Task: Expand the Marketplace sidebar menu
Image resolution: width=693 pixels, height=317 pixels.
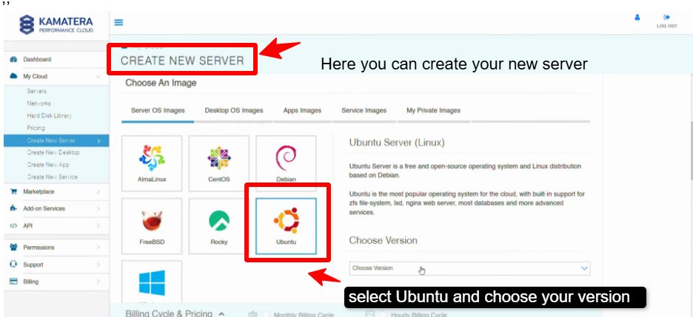Action: click(x=56, y=191)
